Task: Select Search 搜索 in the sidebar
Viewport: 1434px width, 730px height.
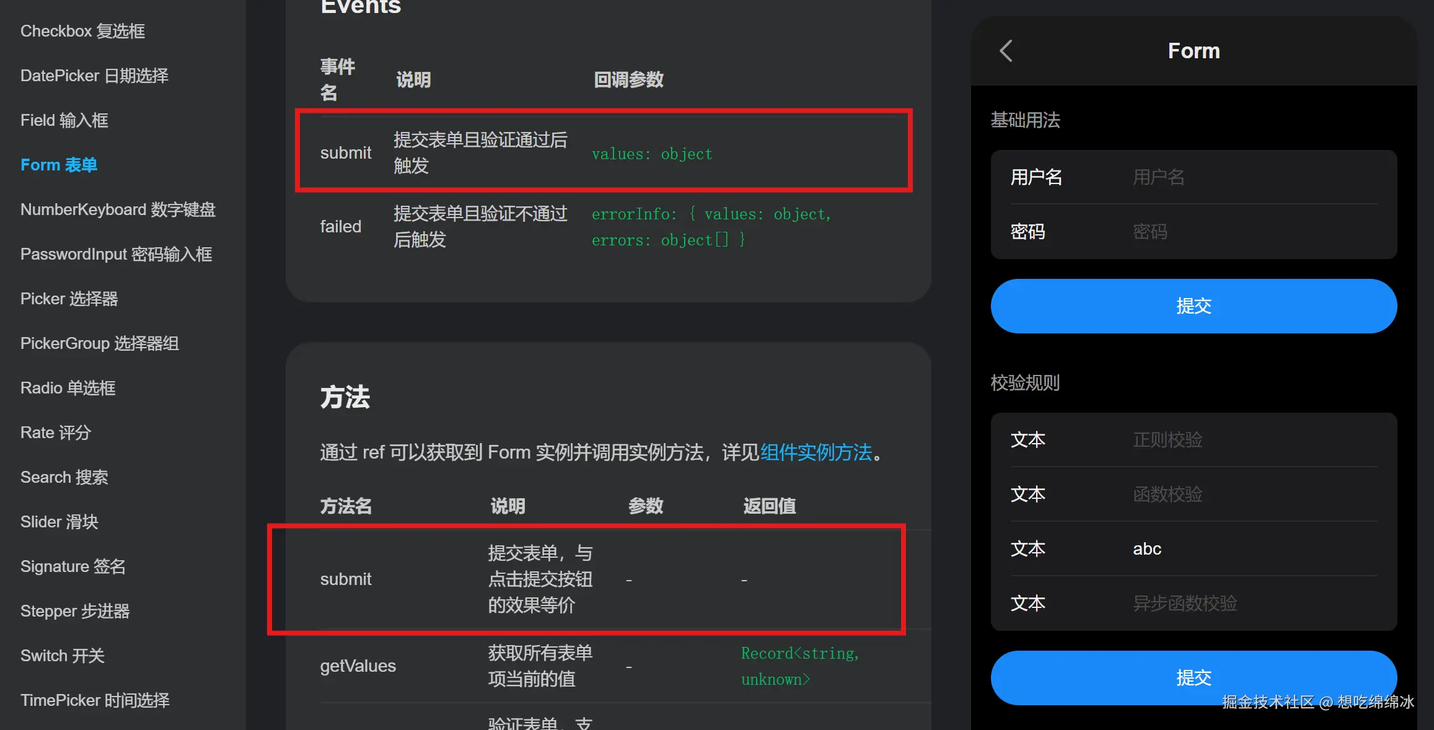Action: click(64, 477)
